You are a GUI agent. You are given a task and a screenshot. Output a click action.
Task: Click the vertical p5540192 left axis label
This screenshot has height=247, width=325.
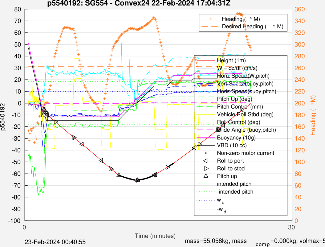(x=3, y=117)
